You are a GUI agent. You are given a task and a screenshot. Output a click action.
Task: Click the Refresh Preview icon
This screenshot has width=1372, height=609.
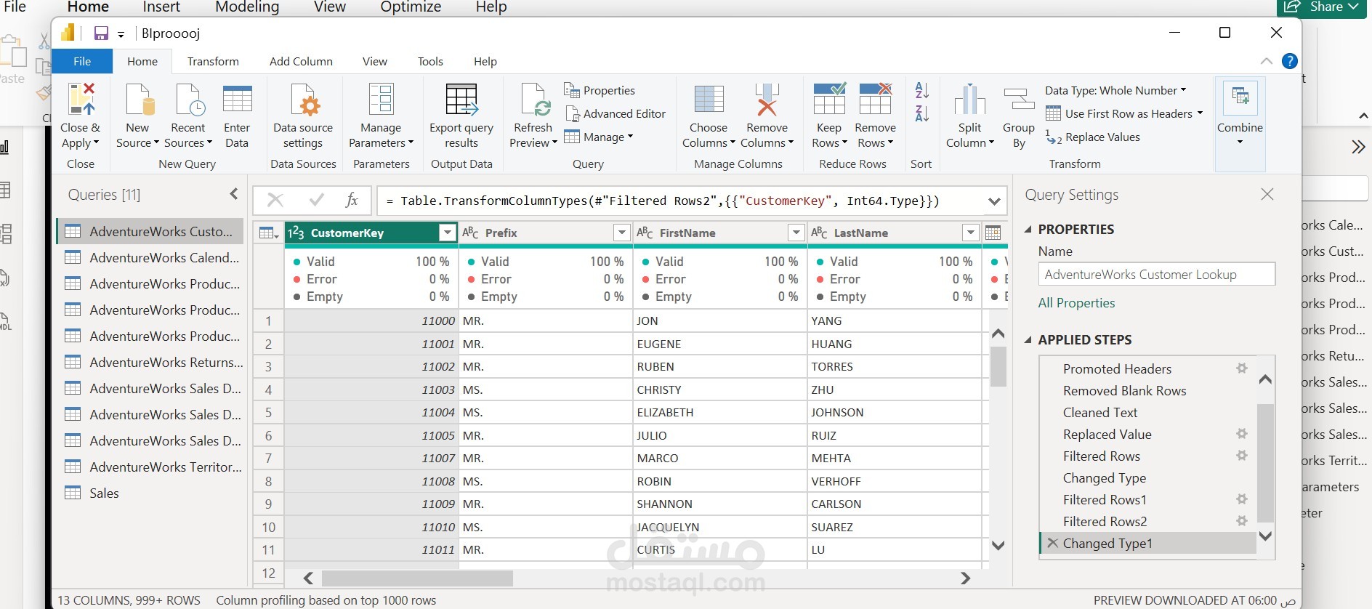click(535, 99)
